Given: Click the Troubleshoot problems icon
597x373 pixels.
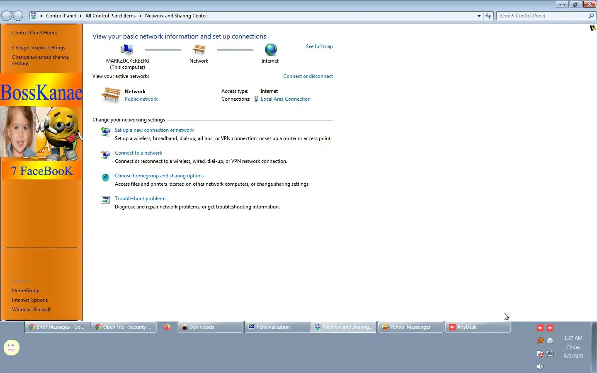Looking at the screenshot, I should coord(105,200).
